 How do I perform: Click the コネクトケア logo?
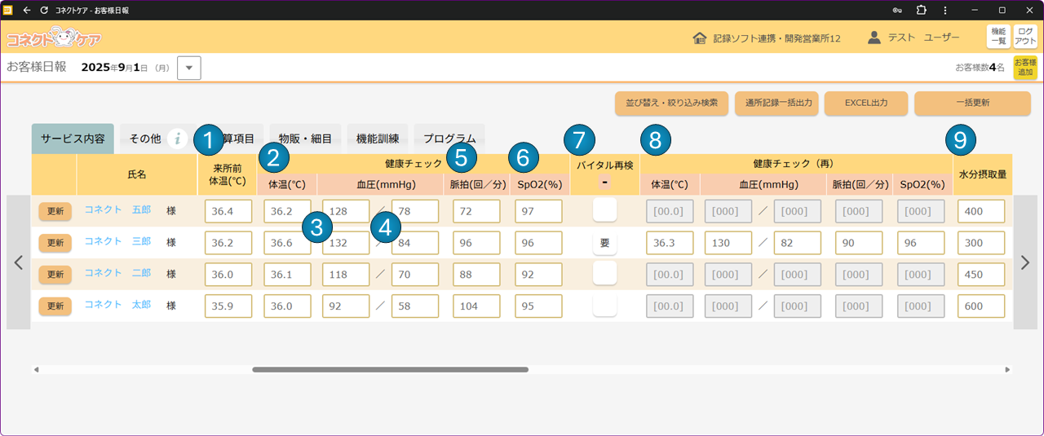(55, 37)
